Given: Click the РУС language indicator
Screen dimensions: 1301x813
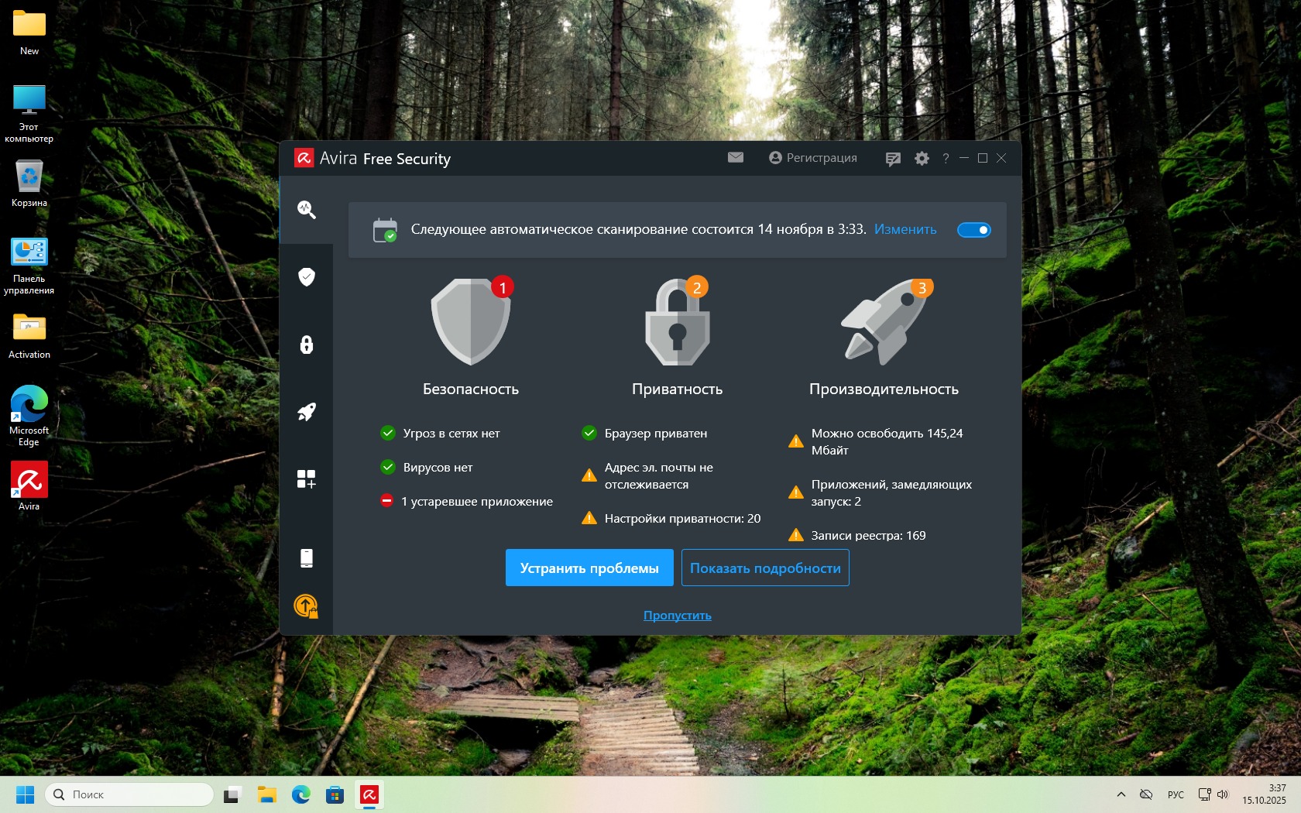Looking at the screenshot, I should click(1176, 794).
